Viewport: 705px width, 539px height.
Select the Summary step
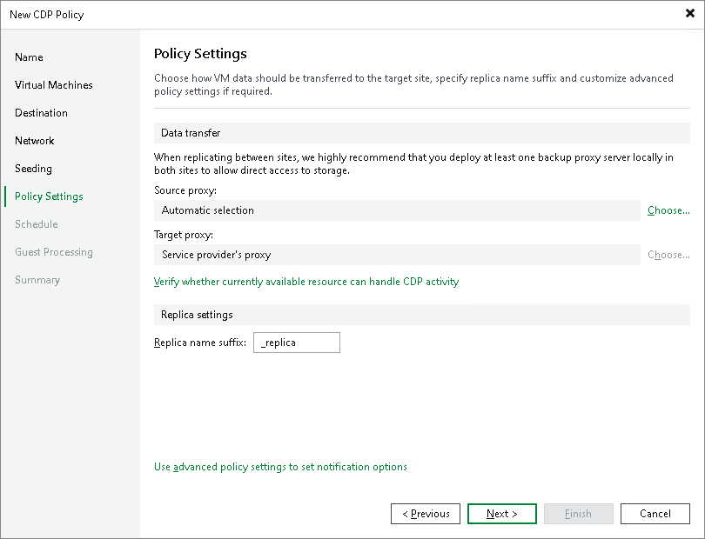coord(38,280)
